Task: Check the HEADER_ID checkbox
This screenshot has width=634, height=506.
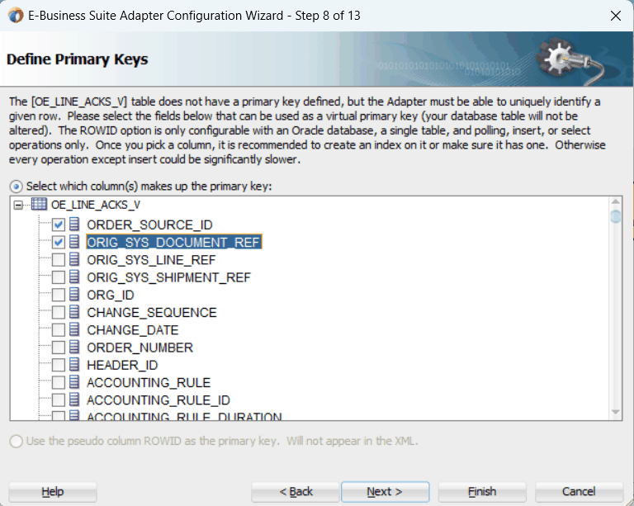Action: click(59, 366)
